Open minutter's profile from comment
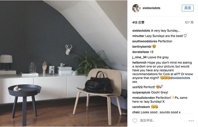Viewport: 198px width, 127px height. click(x=138, y=36)
